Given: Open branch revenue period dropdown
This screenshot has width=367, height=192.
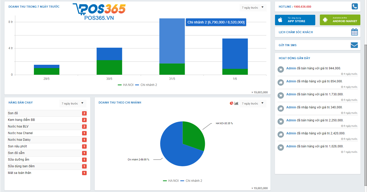Looking at the screenshot, I should pyautogui.click(x=253, y=104).
